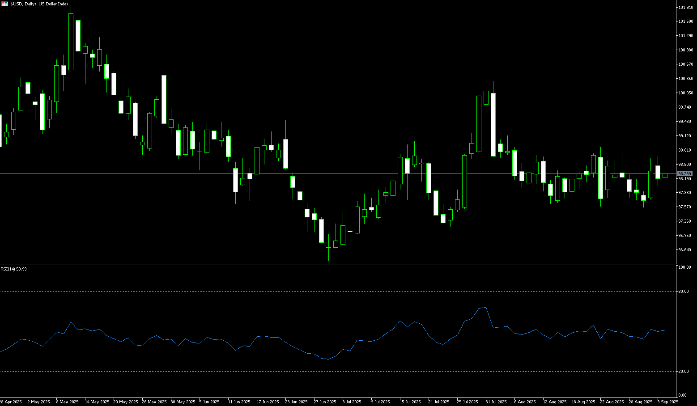Image resolution: width=697 pixels, height=406 pixels.
Task: Click the highlighted 98.289 current price tag
Action: [684, 173]
